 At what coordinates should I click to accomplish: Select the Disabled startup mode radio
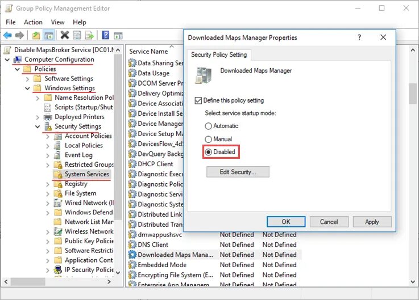click(209, 152)
